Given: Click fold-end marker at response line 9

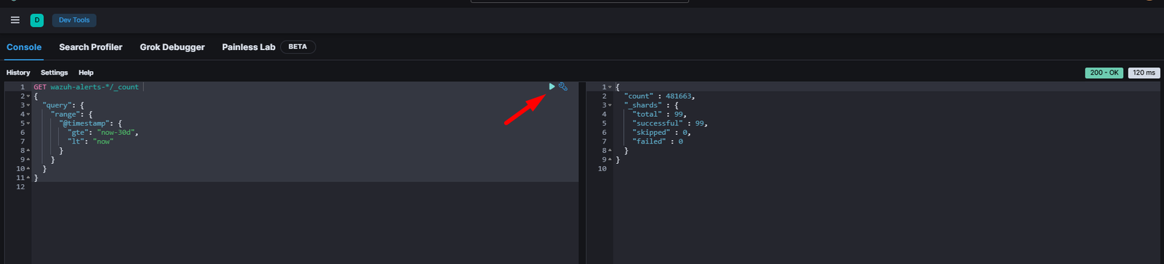Looking at the screenshot, I should point(610,160).
